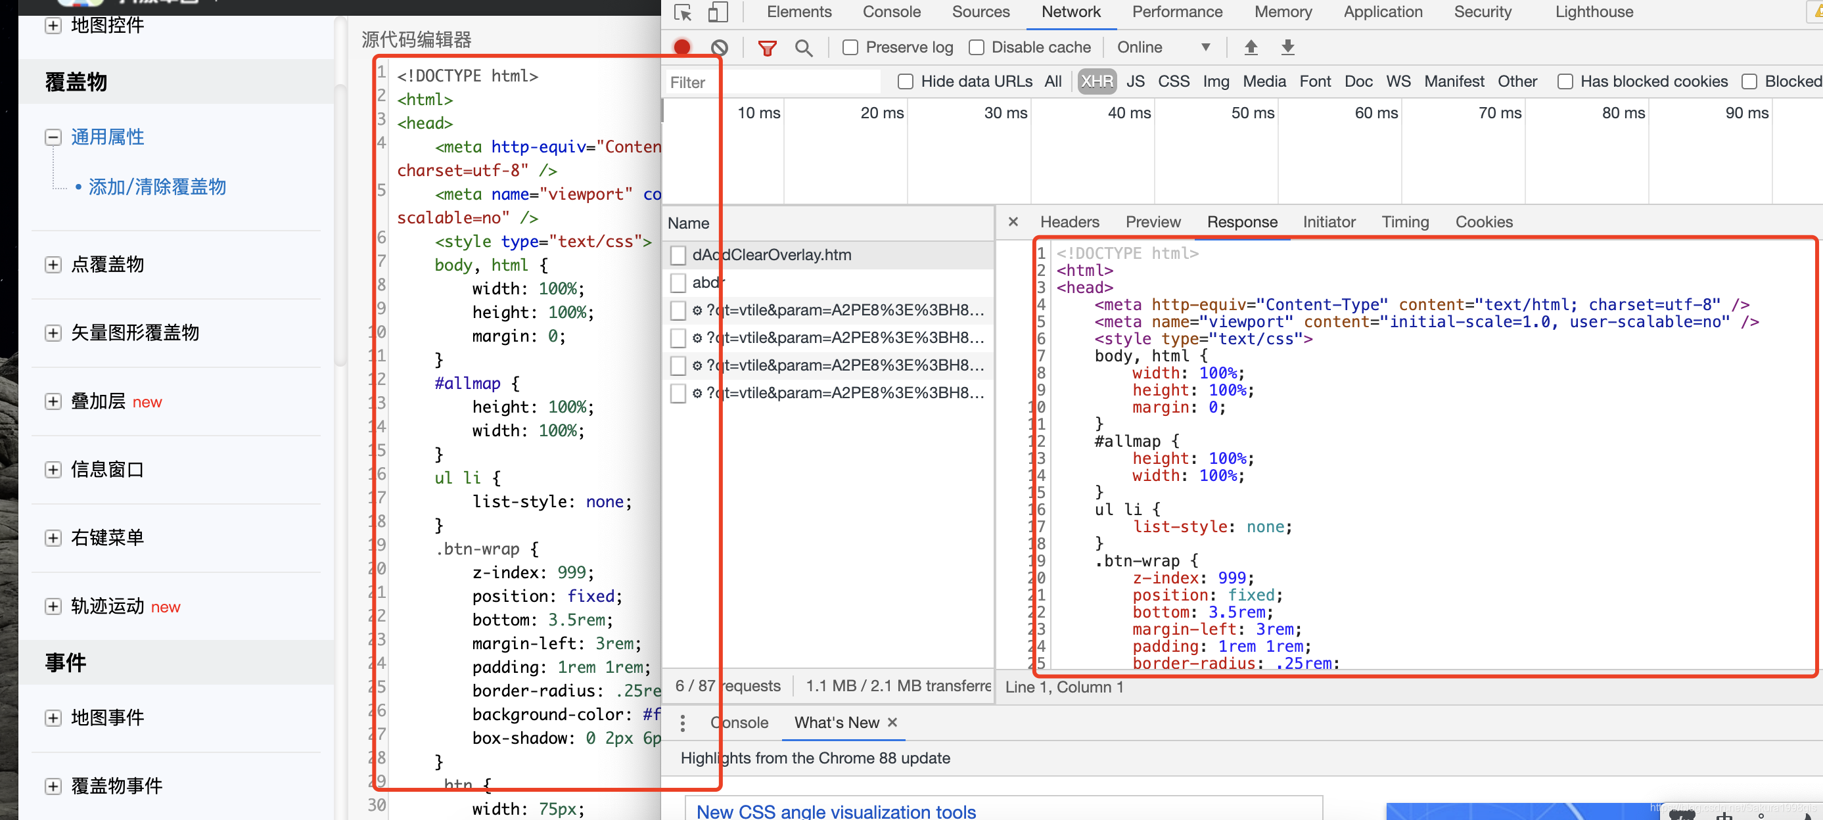
Task: Close the request details pane X
Action: click(1013, 221)
